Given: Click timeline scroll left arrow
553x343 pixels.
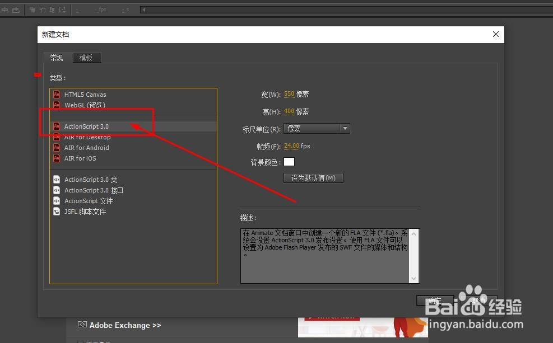Looking at the screenshot, I should click(x=143, y=10).
